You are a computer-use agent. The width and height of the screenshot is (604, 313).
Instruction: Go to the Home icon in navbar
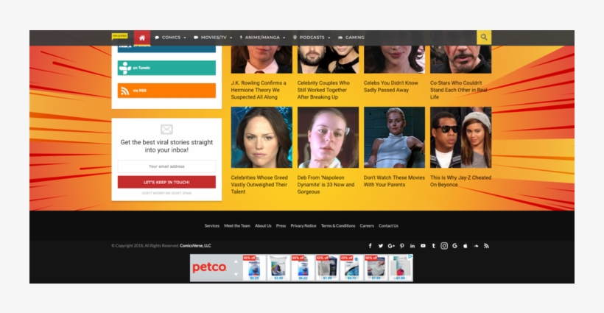tap(141, 38)
